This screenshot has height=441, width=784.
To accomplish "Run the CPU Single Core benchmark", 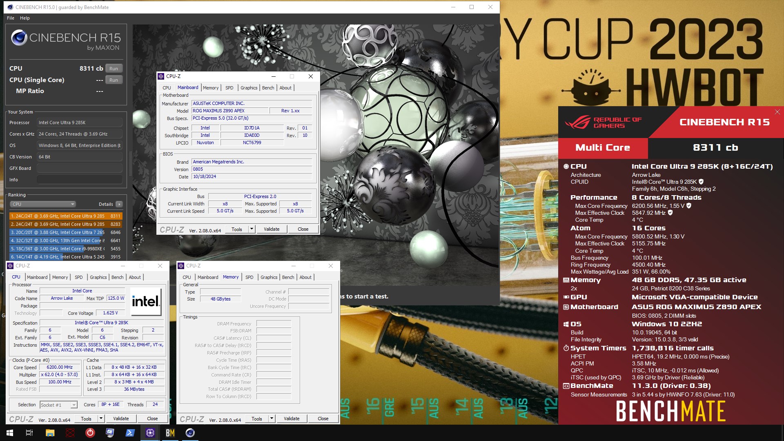I will pyautogui.click(x=114, y=80).
